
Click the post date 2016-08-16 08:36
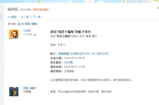pyautogui.click(x=74, y=58)
